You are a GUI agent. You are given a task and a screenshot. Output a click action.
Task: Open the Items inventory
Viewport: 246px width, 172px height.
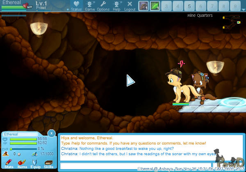(22, 164)
